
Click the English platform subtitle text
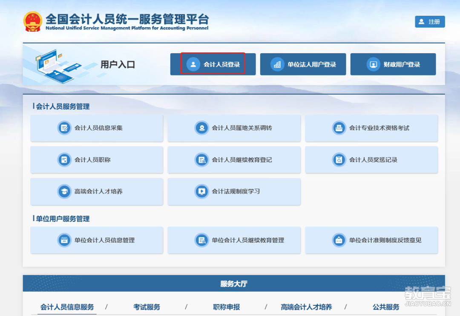127,28
